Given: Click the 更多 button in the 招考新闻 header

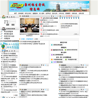Looking at the screenshot, I should [53, 16].
